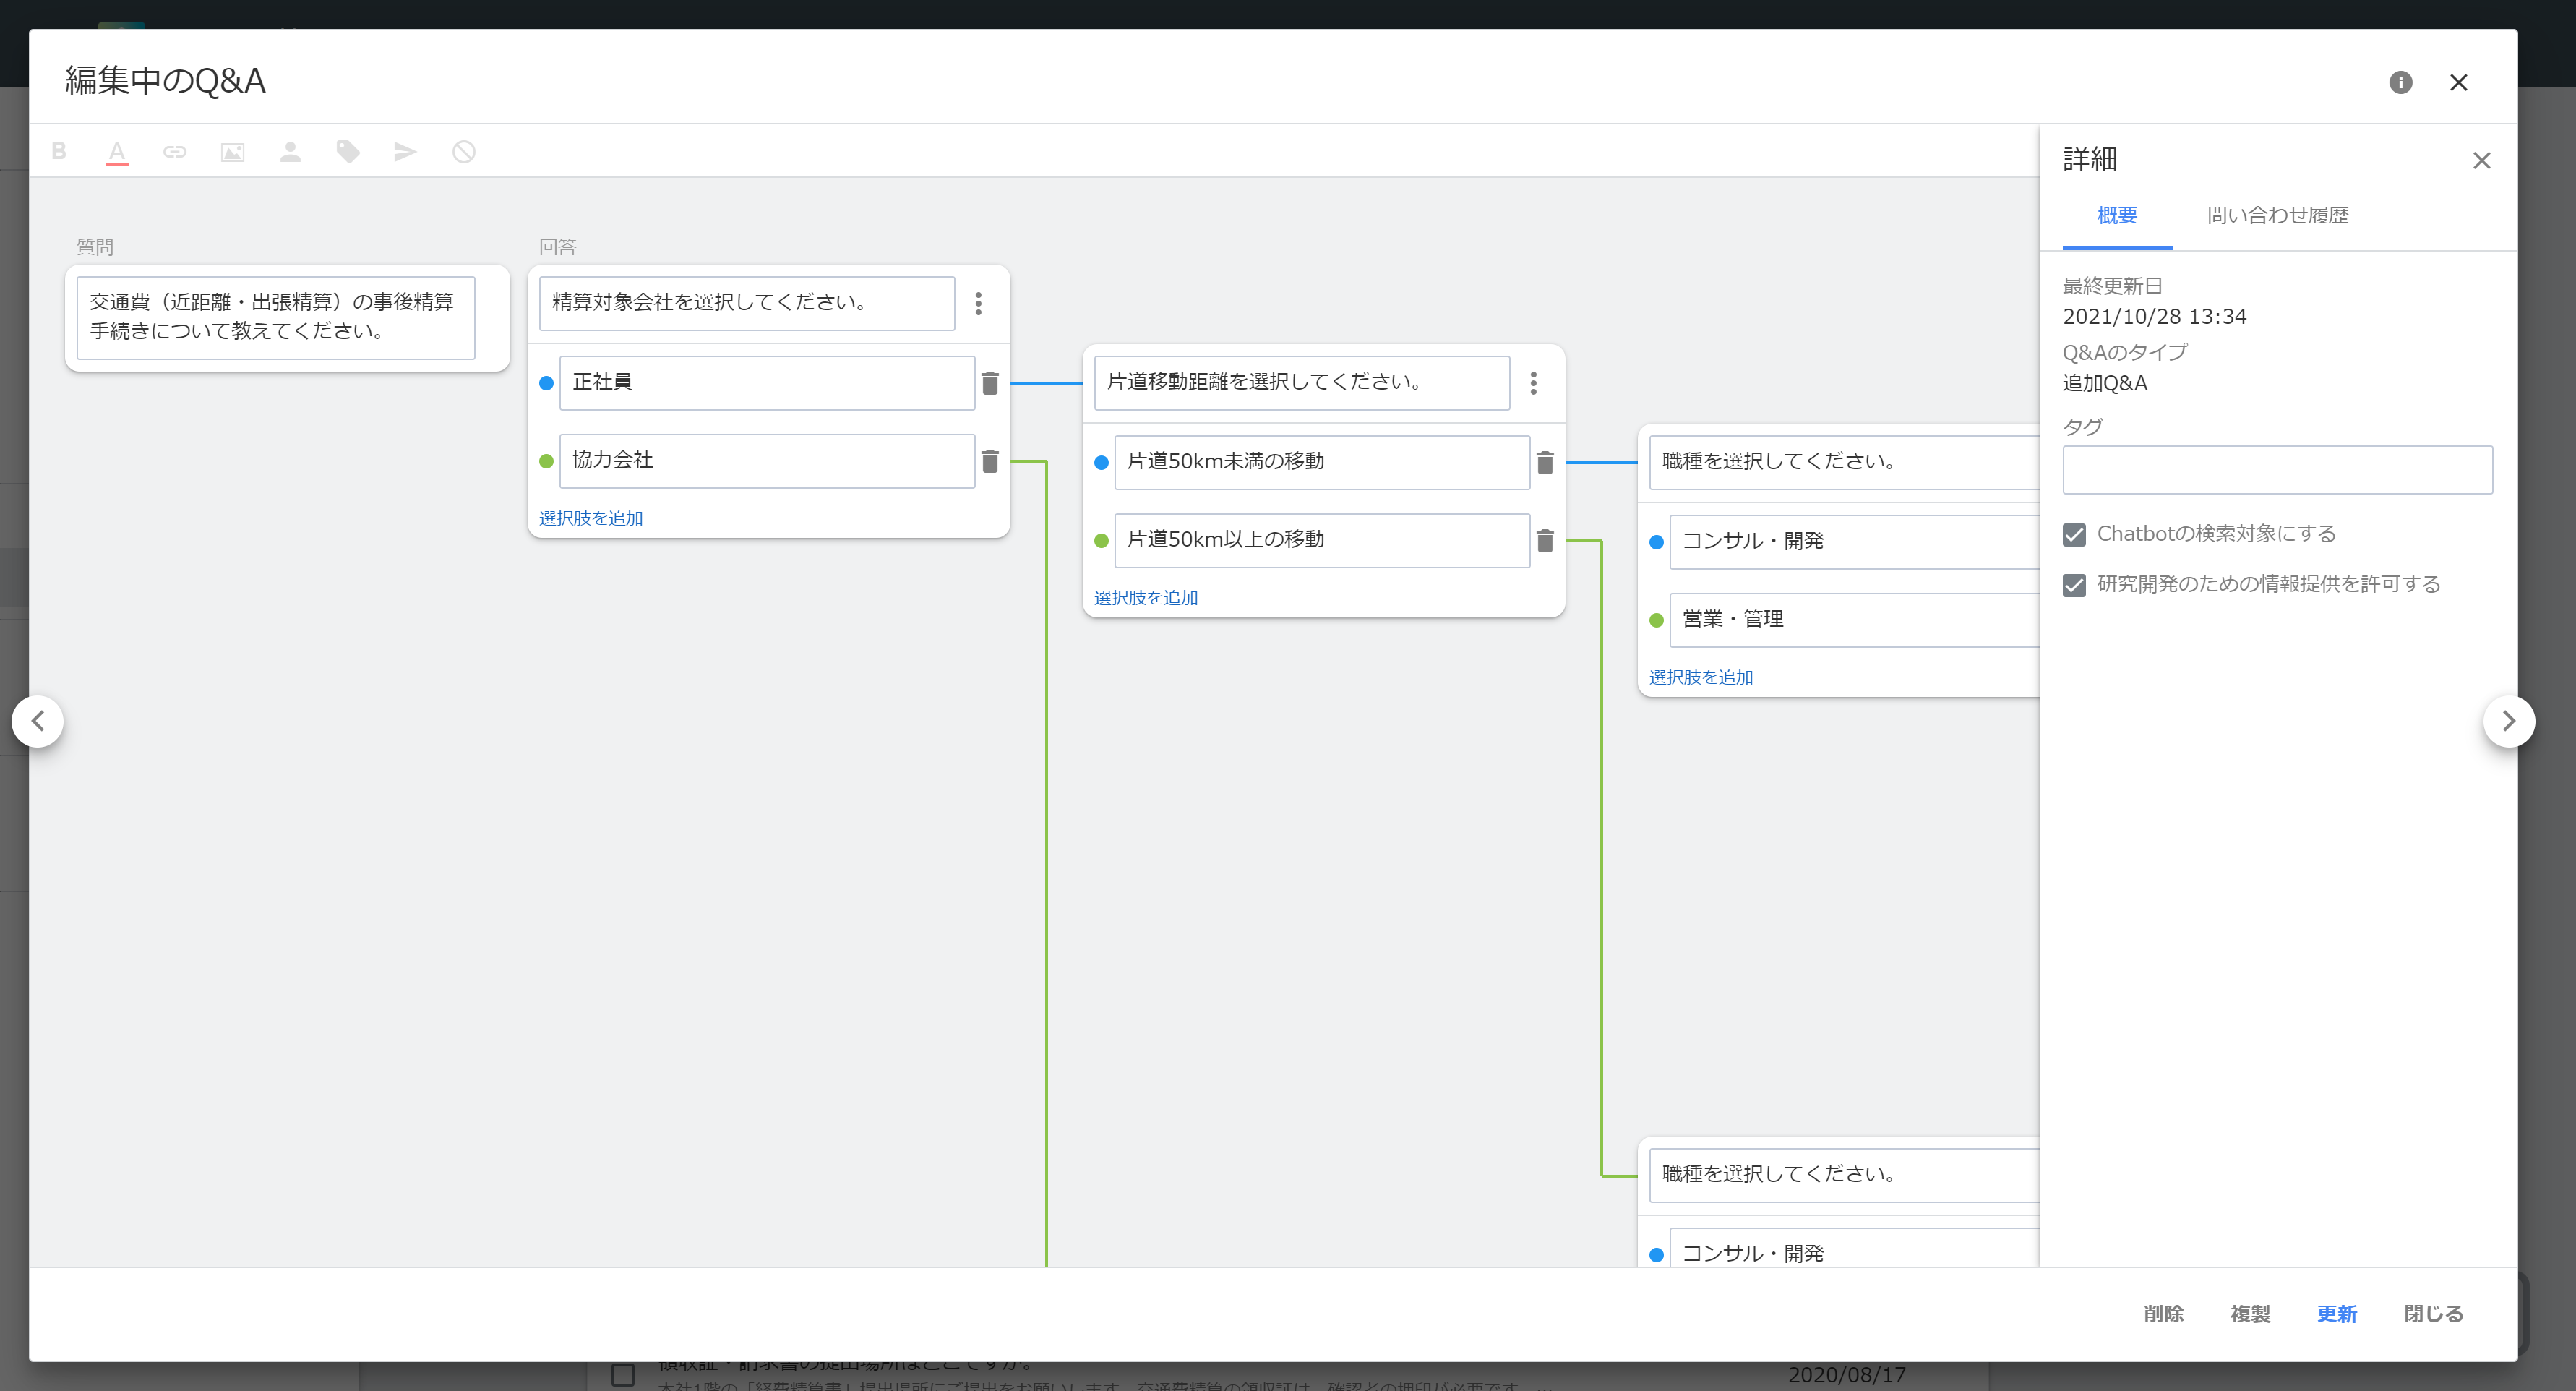Edit the 協力会社 choice field
The image size is (2576, 1391).
coord(767,461)
